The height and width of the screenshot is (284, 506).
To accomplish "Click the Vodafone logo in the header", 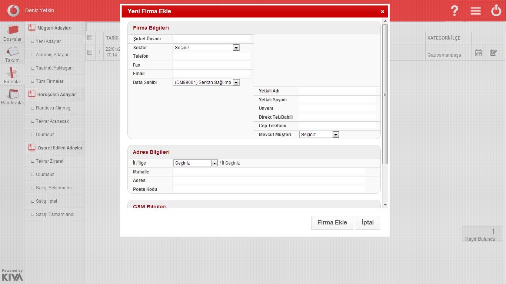I will pos(13,10).
